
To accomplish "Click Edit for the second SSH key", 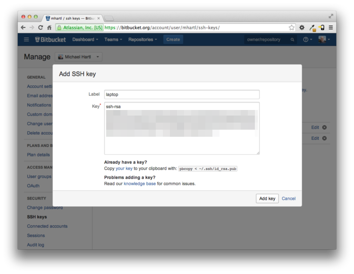I will pyautogui.click(x=315, y=138).
